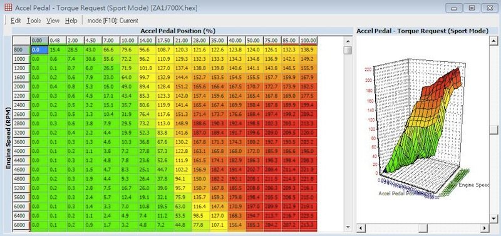Select the 75.00 pedal position column header
Screen dimensions: 501x236
click(x=272, y=41)
